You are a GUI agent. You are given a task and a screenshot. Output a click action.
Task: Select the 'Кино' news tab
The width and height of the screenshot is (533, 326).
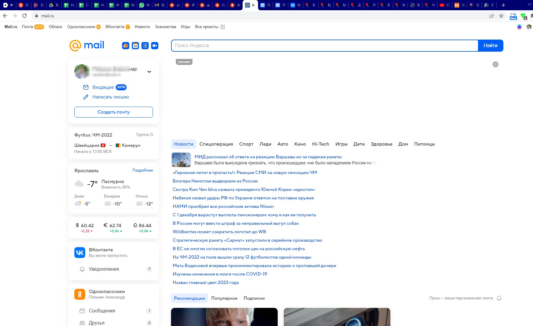coord(300,144)
